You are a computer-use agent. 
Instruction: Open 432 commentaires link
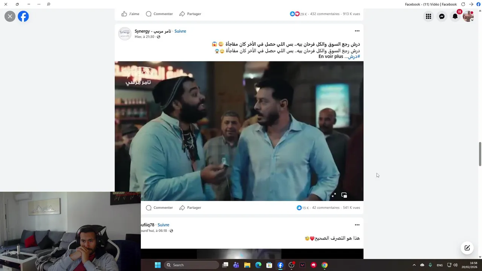325,14
